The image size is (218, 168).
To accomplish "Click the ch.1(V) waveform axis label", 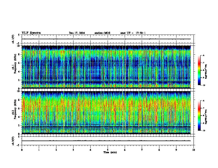I will coord(13,39).
